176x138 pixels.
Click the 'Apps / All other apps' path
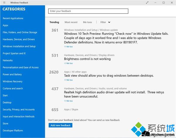[75, 72]
